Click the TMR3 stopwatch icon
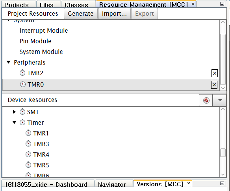 point(28,144)
